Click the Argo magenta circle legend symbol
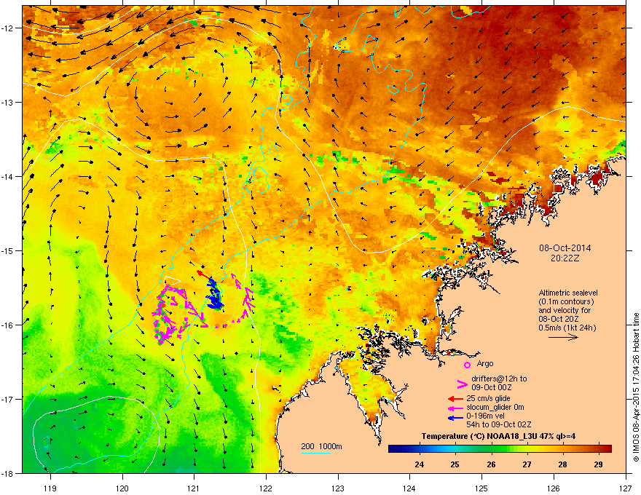This screenshot has width=641, height=495. pyautogui.click(x=467, y=365)
